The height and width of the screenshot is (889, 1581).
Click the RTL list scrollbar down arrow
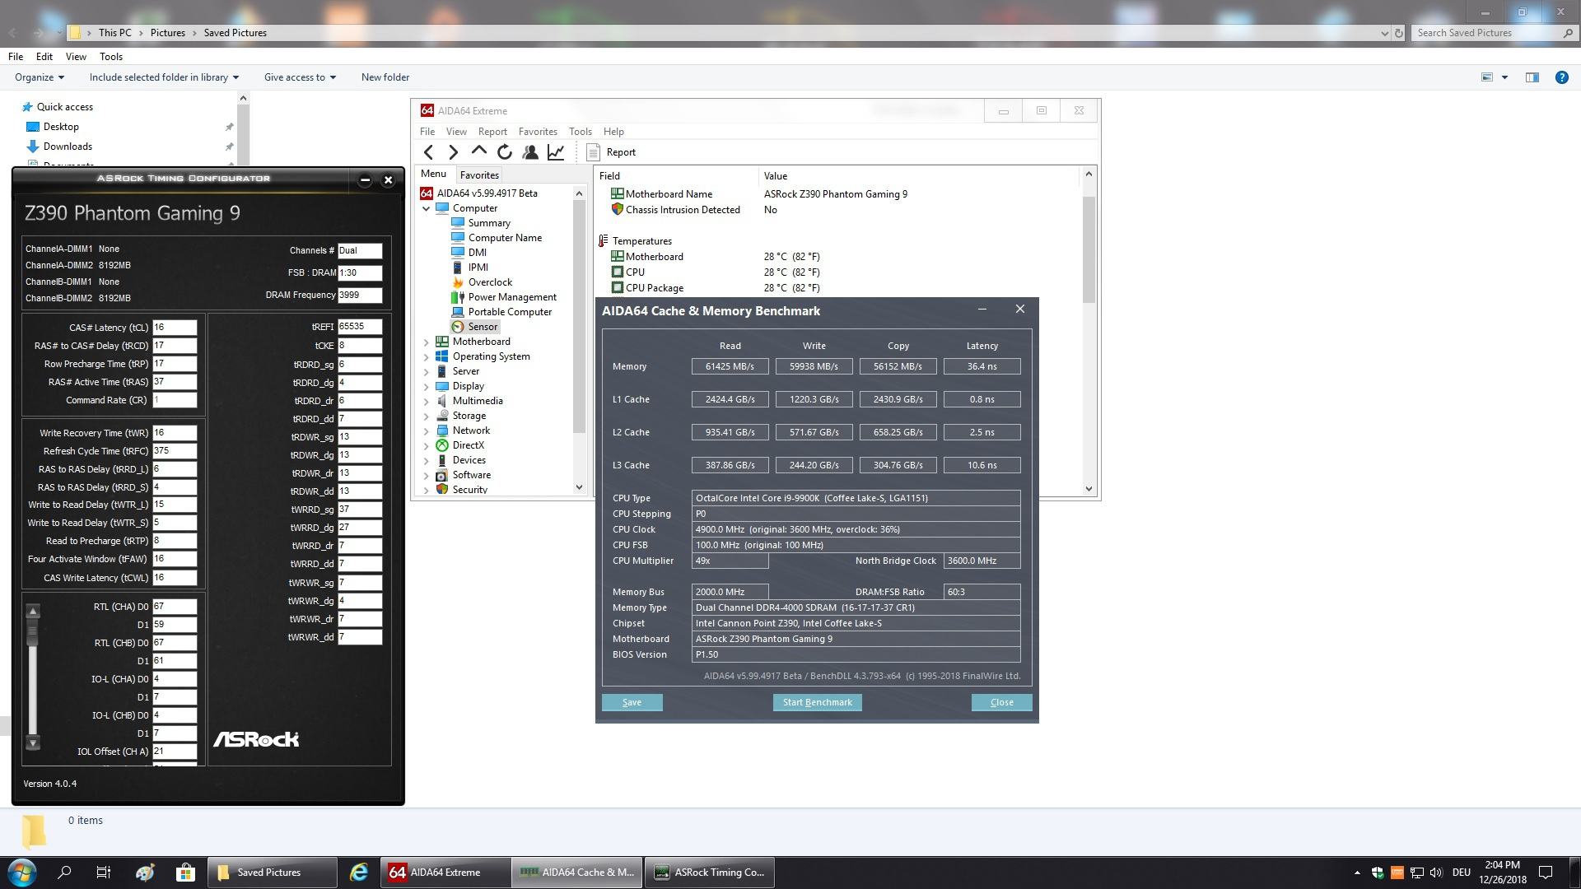pos(33,742)
